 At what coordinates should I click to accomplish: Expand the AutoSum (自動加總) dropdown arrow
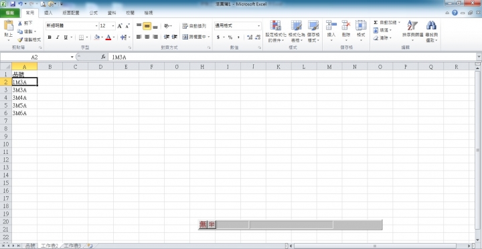tap(399, 23)
